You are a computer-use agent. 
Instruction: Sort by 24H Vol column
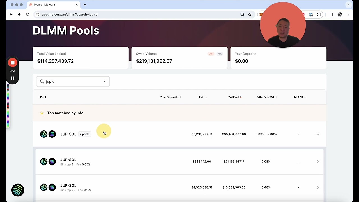click(235, 97)
